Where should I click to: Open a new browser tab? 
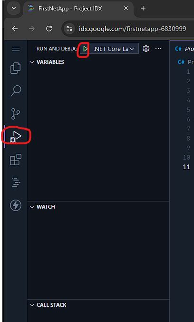click(x=143, y=8)
